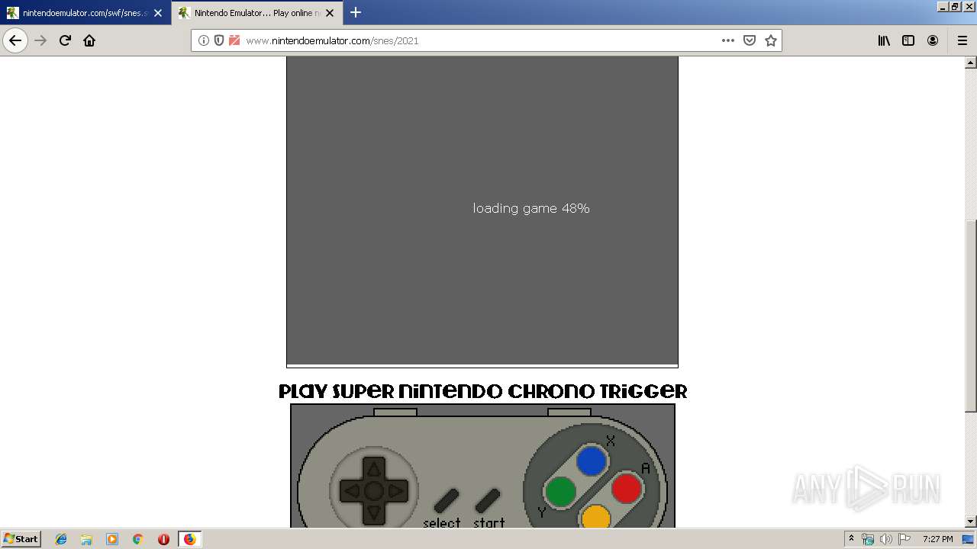Open page actions three-dot menu
Viewport: 977px width, 549px height.
pyautogui.click(x=727, y=40)
